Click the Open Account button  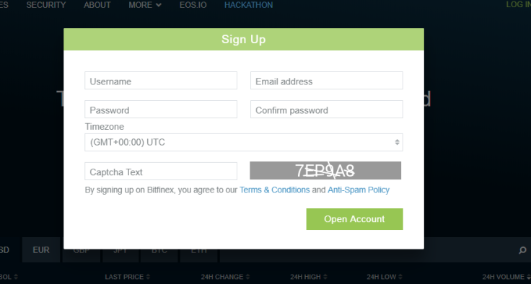coord(354,219)
